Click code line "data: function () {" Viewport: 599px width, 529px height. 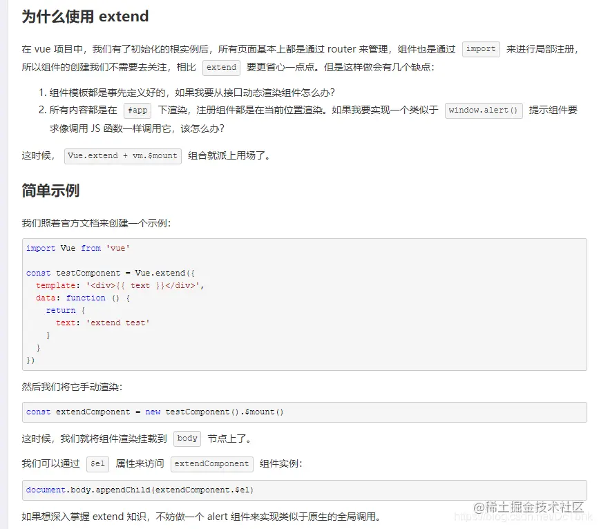83,298
